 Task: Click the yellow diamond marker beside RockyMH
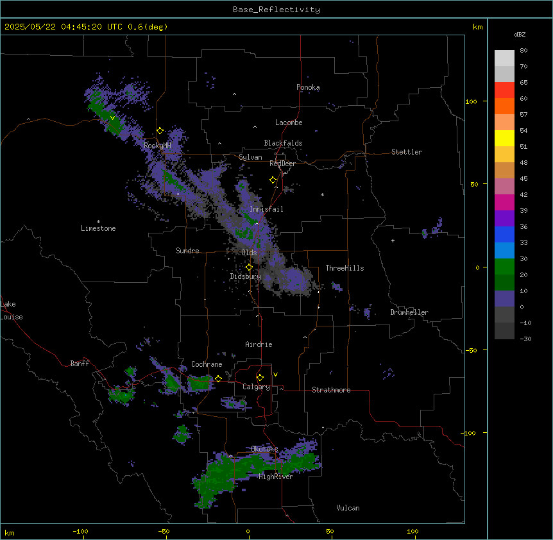160,131
